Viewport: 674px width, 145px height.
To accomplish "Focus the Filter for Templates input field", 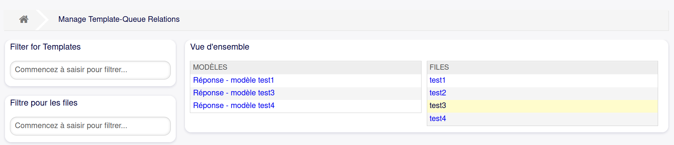I will click(90, 70).
